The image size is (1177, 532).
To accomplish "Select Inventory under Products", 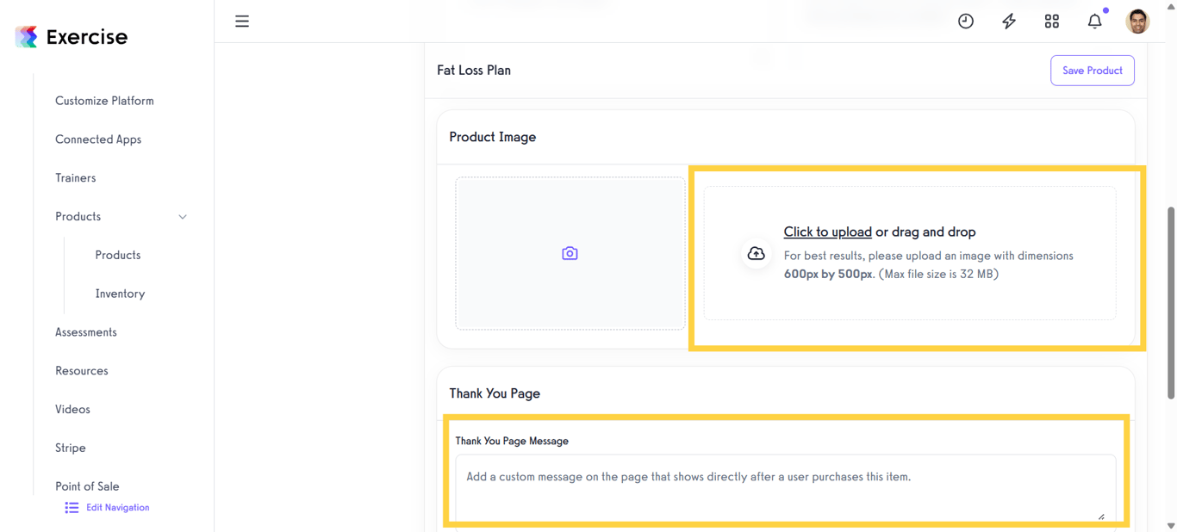I will click(120, 293).
